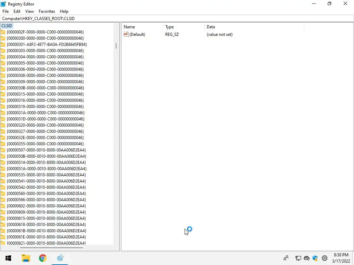354x265 pixels.
Task: Click folder icon of {00000303-0000-0000-C000-000000000046}
Action: tap(3, 51)
